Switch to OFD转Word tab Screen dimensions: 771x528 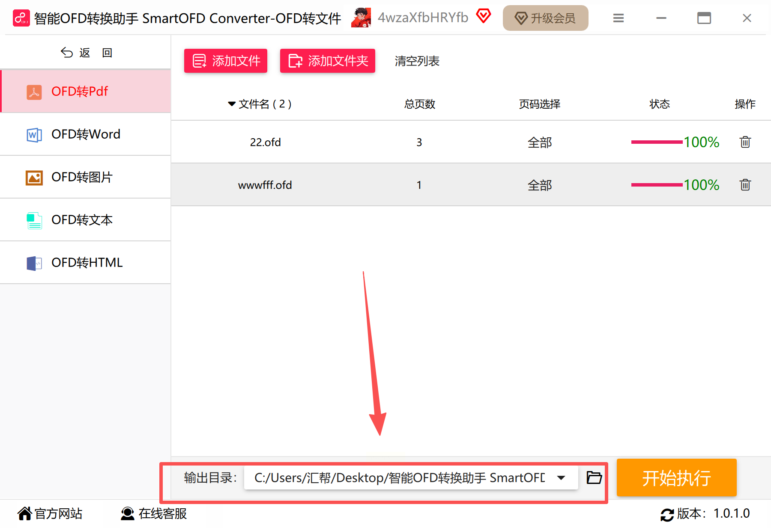(x=86, y=134)
